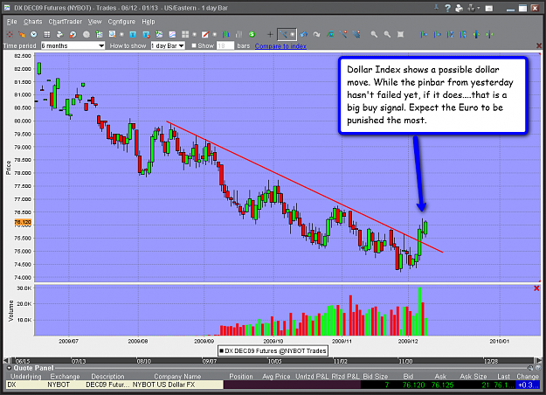The image size is (546, 395).
Task: Open the Charts menu
Action: [x=32, y=22]
